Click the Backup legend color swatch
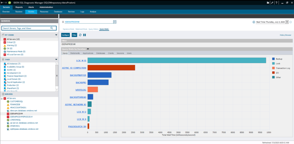Viewport: 294px width, 144px height. click(273, 59)
